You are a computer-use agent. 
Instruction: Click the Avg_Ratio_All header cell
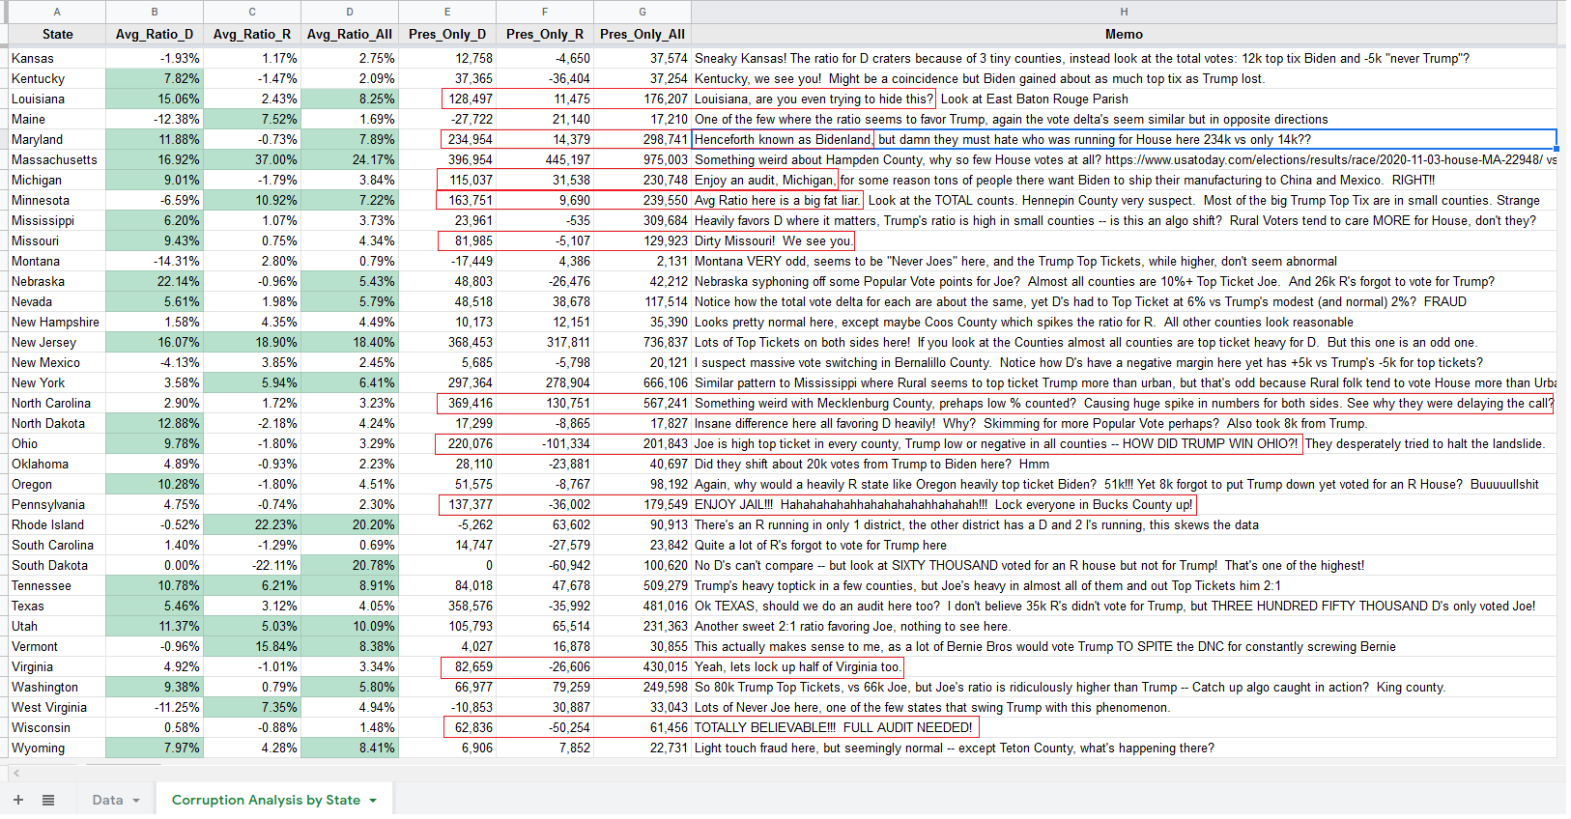click(350, 34)
